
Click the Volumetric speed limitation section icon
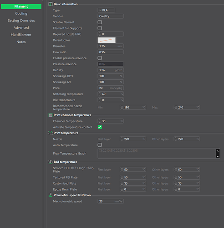pyautogui.click(x=51, y=195)
